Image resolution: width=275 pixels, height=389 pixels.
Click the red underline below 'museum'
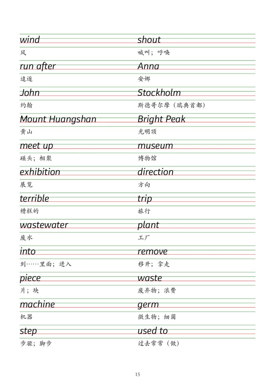[x=155, y=149]
